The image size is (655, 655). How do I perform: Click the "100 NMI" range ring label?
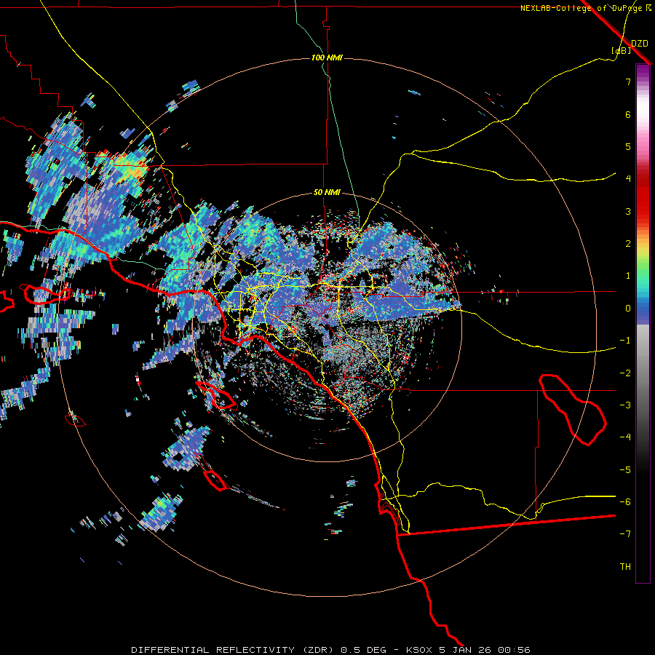(327, 57)
